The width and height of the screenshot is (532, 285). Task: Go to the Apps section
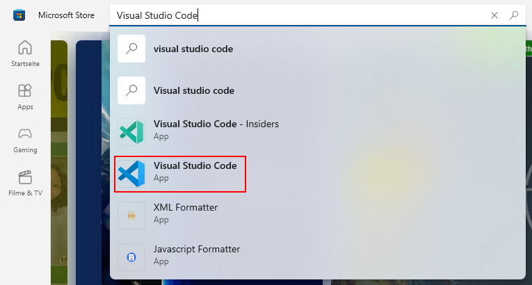pyautogui.click(x=25, y=97)
